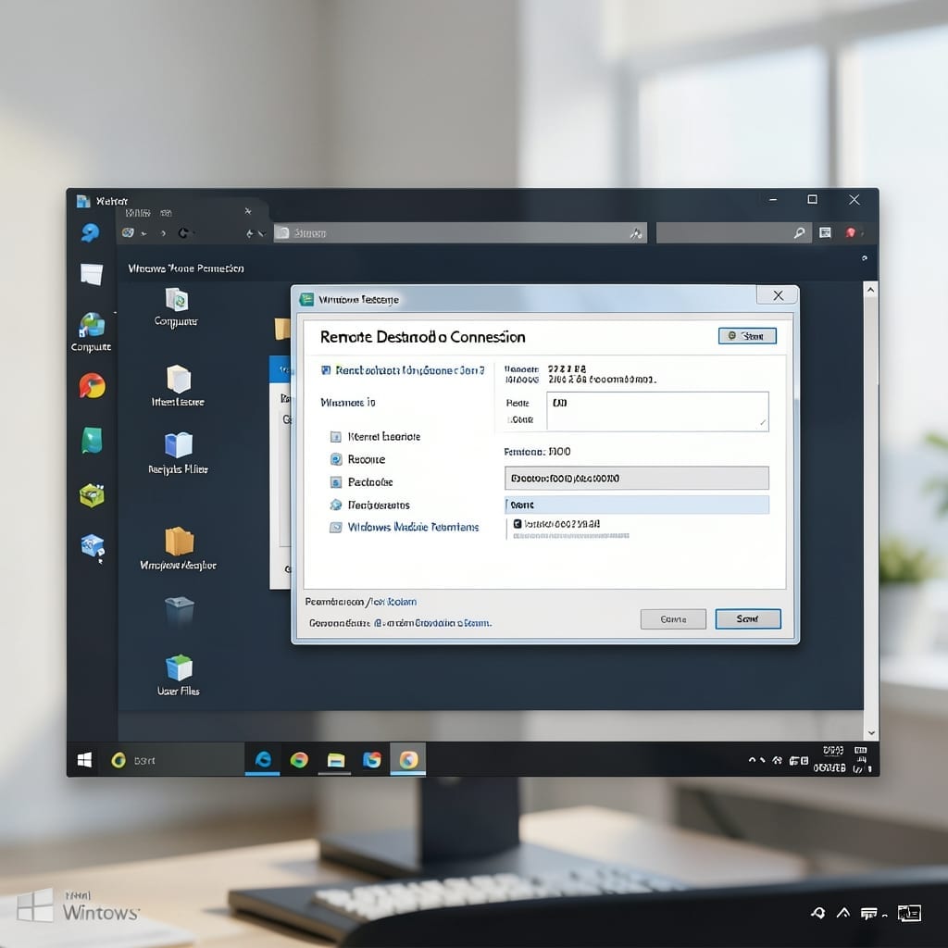Open Chrome from the taskbar
Viewport: 948px width, 948px height.
tap(299, 760)
